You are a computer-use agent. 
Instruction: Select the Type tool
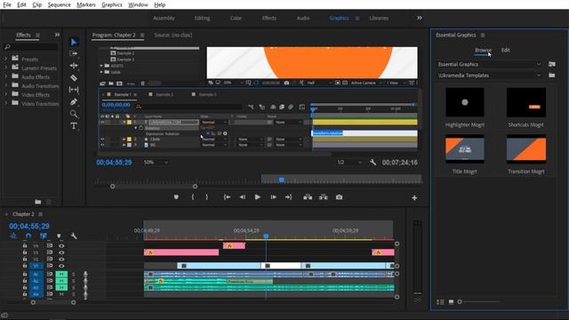pyautogui.click(x=74, y=126)
